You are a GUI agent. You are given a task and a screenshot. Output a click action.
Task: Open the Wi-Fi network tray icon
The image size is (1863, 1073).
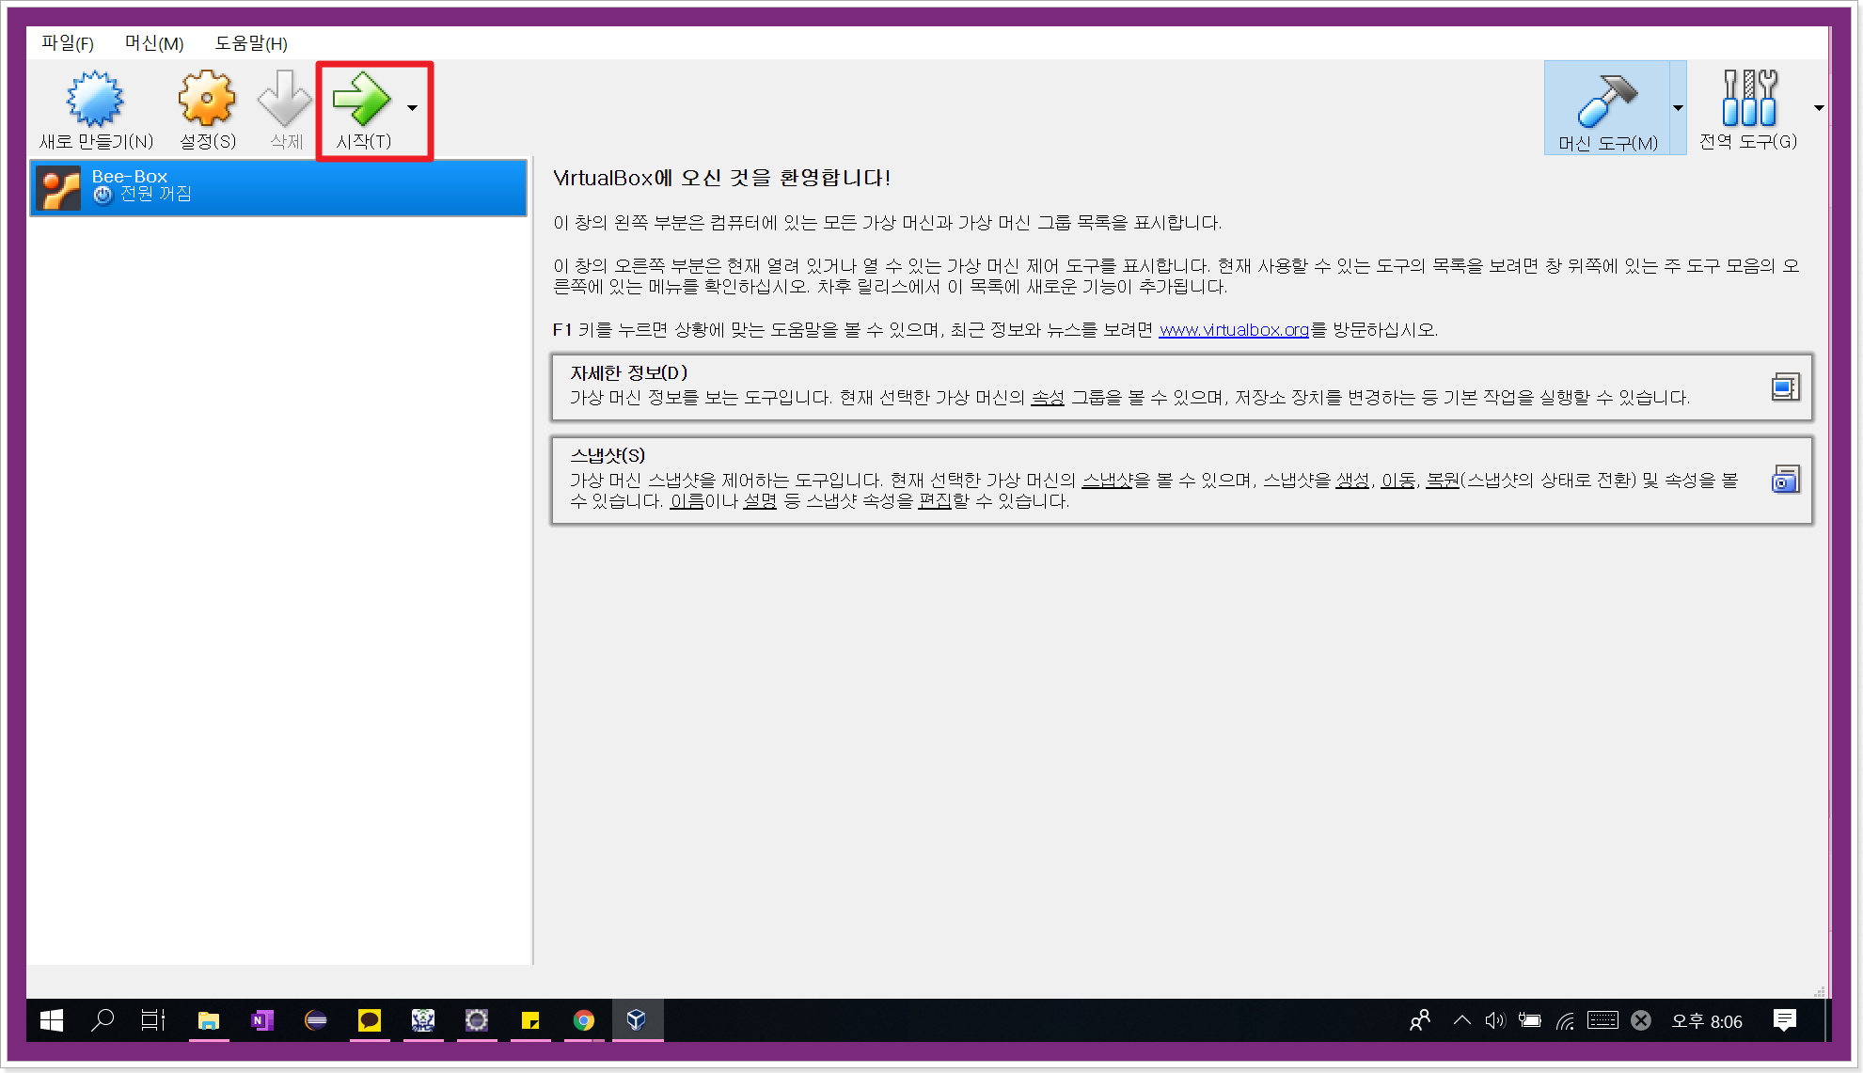1566,1020
